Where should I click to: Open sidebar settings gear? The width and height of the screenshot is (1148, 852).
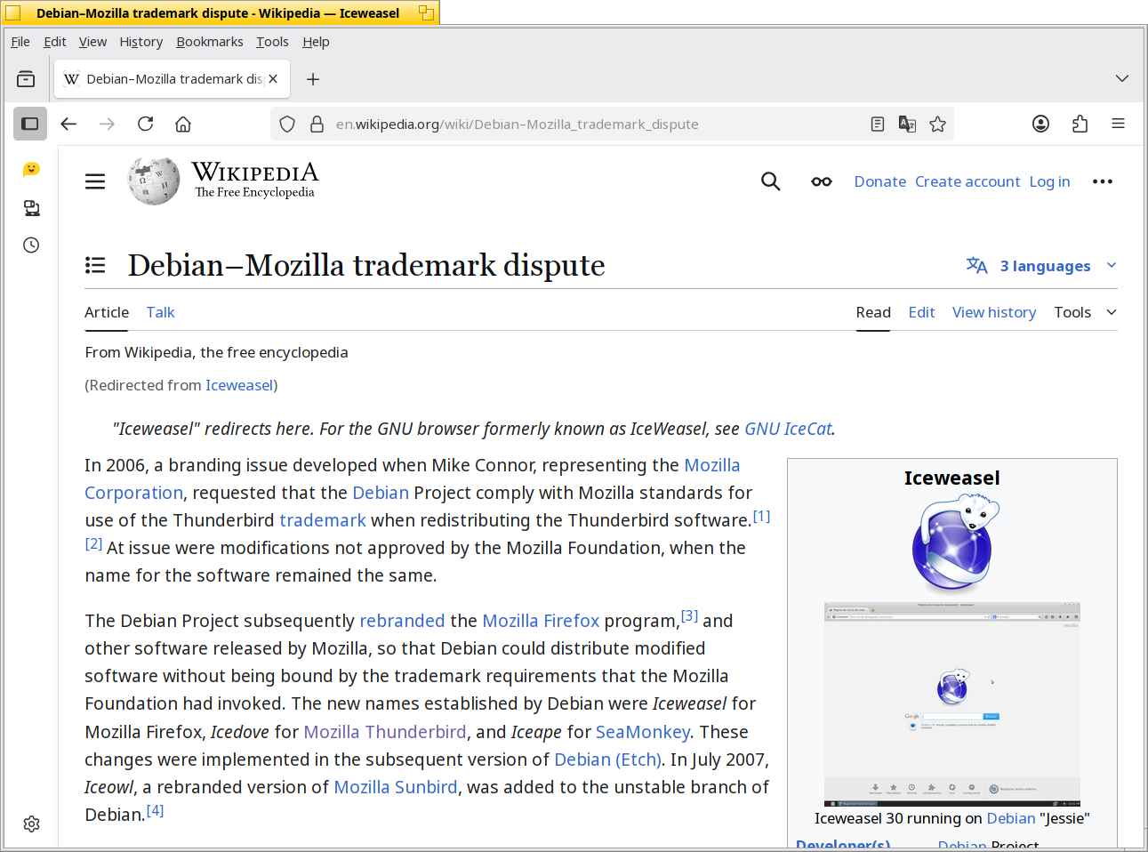click(x=31, y=824)
